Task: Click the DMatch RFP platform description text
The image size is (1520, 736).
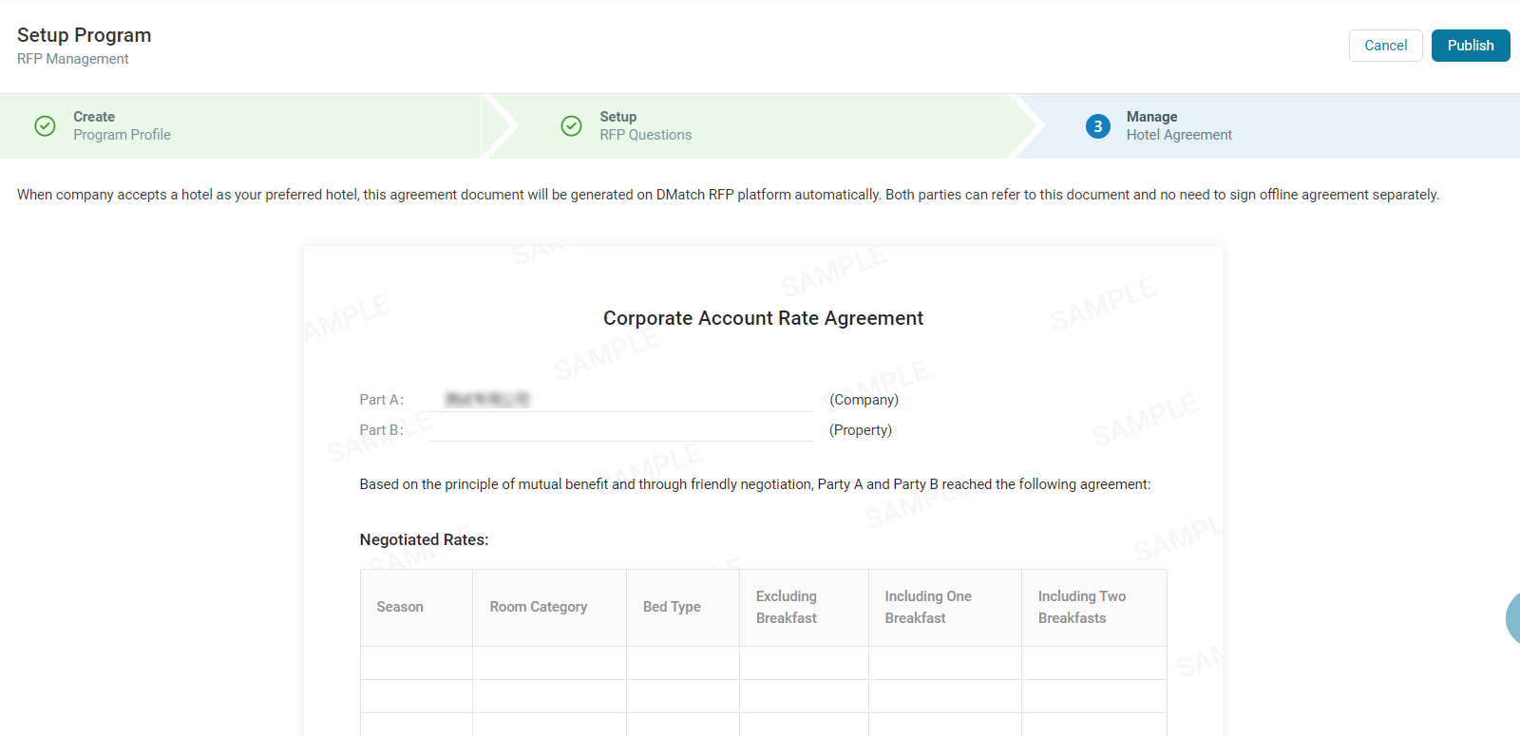Action: click(x=729, y=195)
